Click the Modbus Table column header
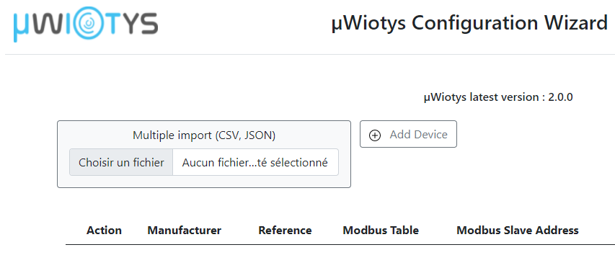 381,231
